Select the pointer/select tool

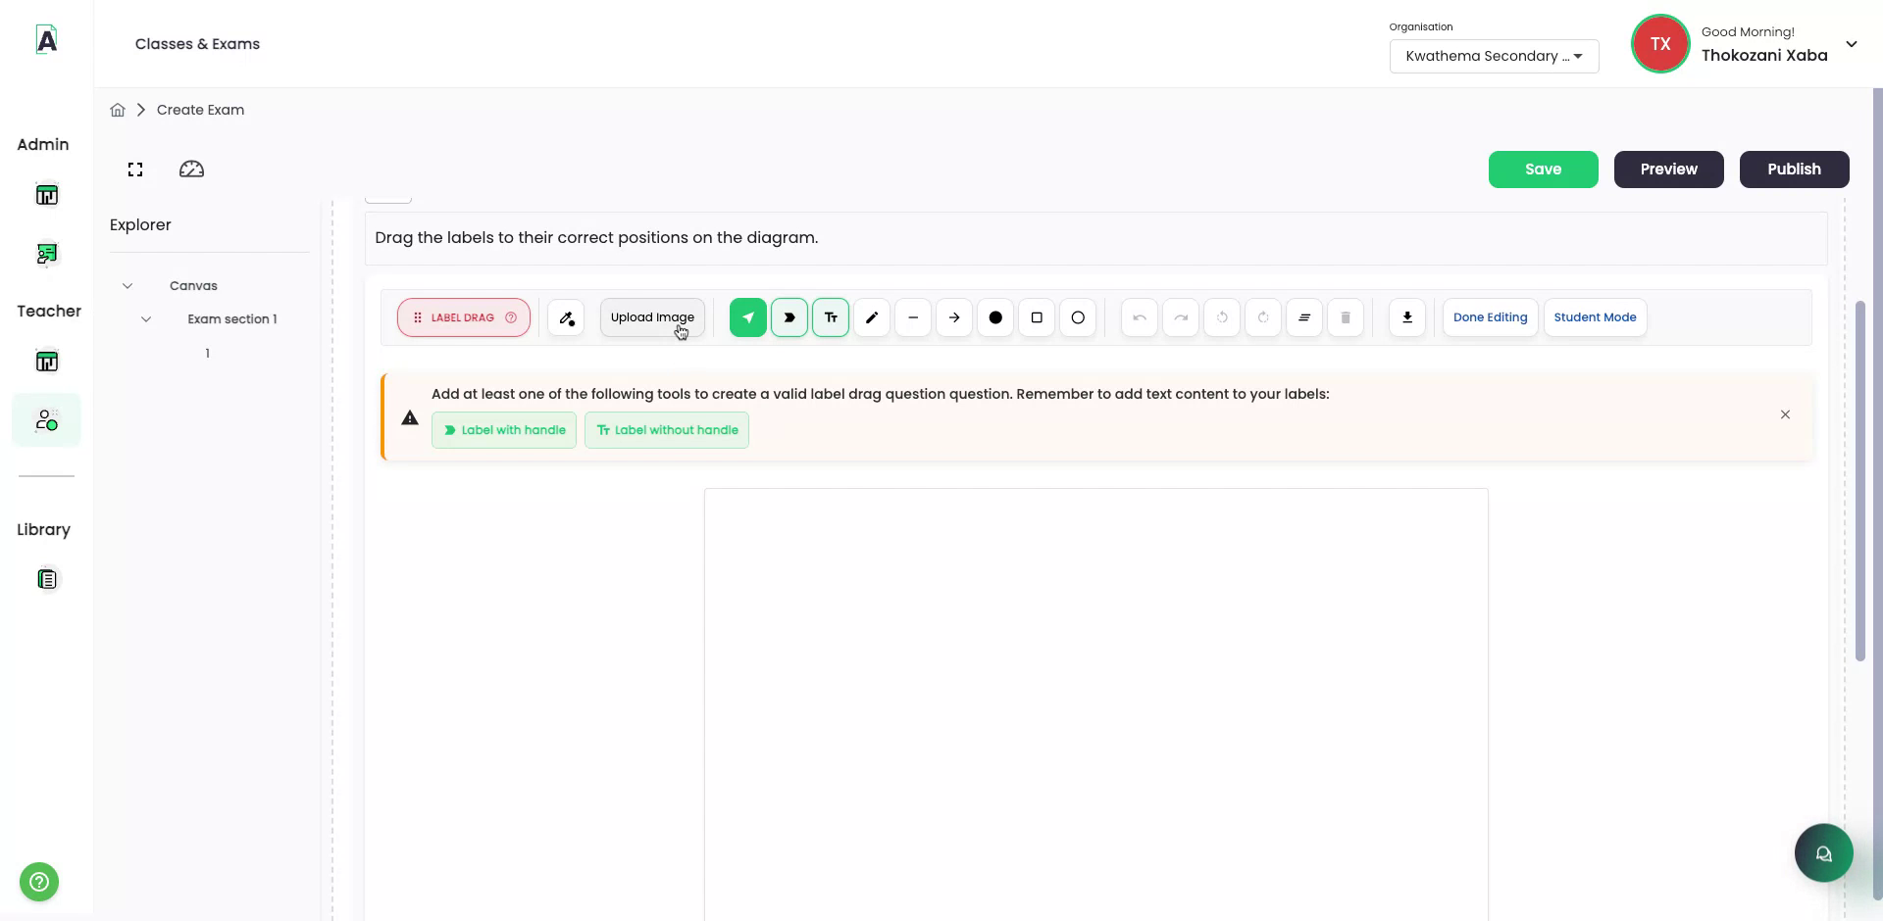748,317
